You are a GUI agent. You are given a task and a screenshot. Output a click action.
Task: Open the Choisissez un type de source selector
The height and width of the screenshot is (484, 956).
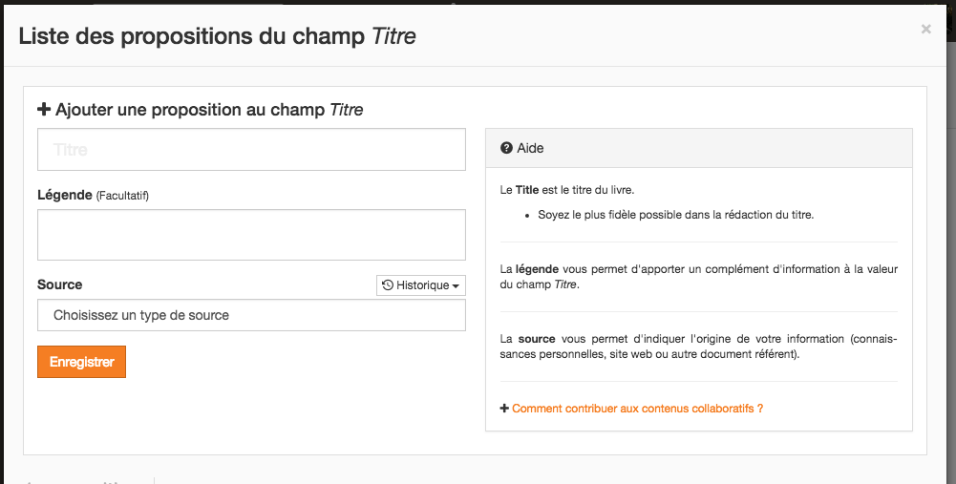click(251, 315)
